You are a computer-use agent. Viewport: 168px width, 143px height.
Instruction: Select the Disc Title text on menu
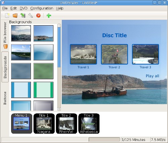tap(115, 35)
